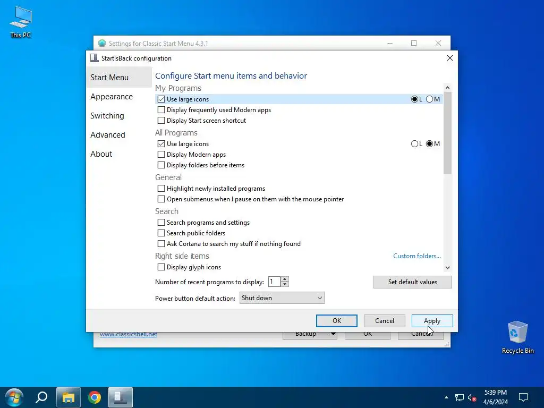This screenshot has width=544, height=408.
Task: Launch File Explorer from taskbar
Action: coord(69,397)
